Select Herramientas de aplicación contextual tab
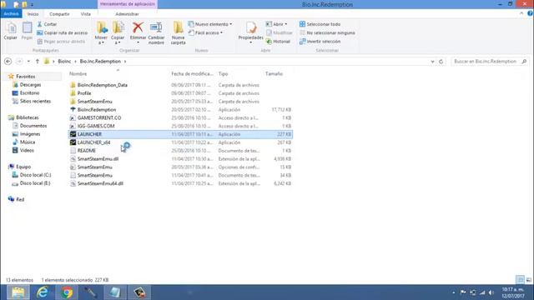Viewport: 534px width, 300px height. [x=128, y=4]
